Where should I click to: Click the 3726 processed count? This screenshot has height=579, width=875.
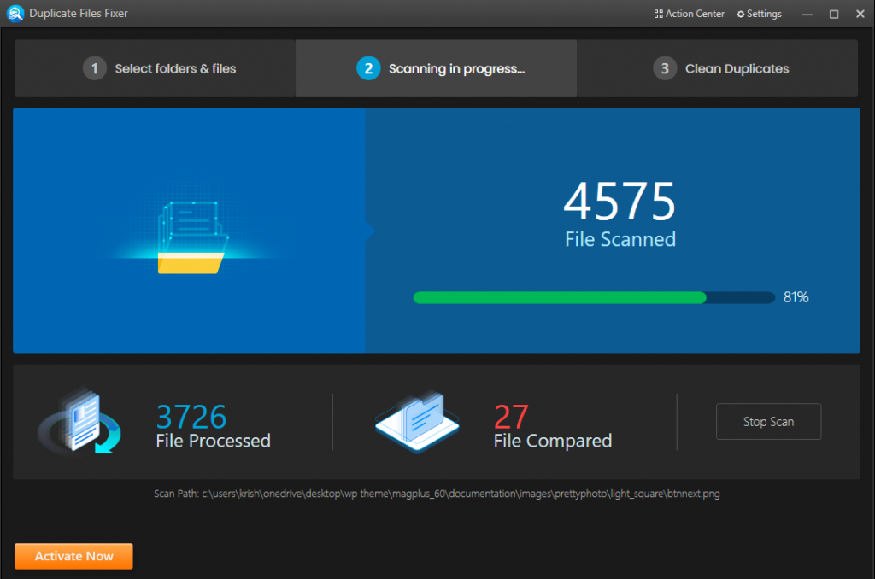point(191,417)
